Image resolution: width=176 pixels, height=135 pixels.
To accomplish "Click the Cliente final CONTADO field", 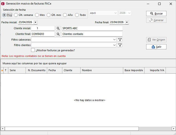I will [43, 34].
